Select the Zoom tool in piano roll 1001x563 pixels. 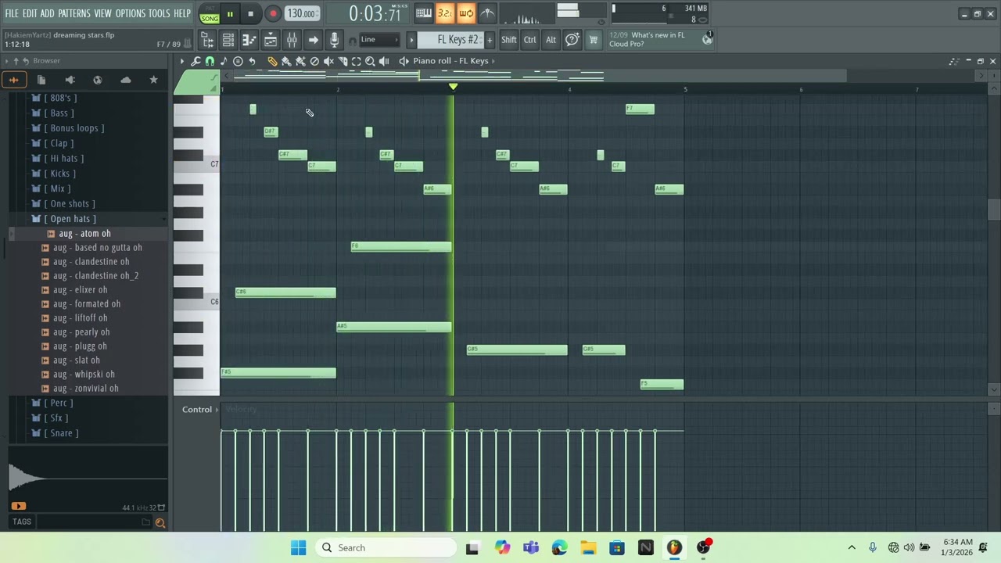click(370, 61)
